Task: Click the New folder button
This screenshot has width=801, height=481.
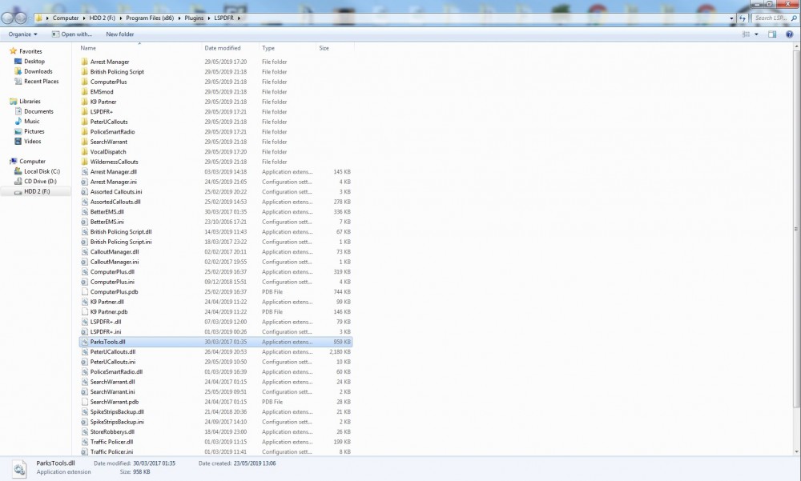Action: tap(120, 34)
